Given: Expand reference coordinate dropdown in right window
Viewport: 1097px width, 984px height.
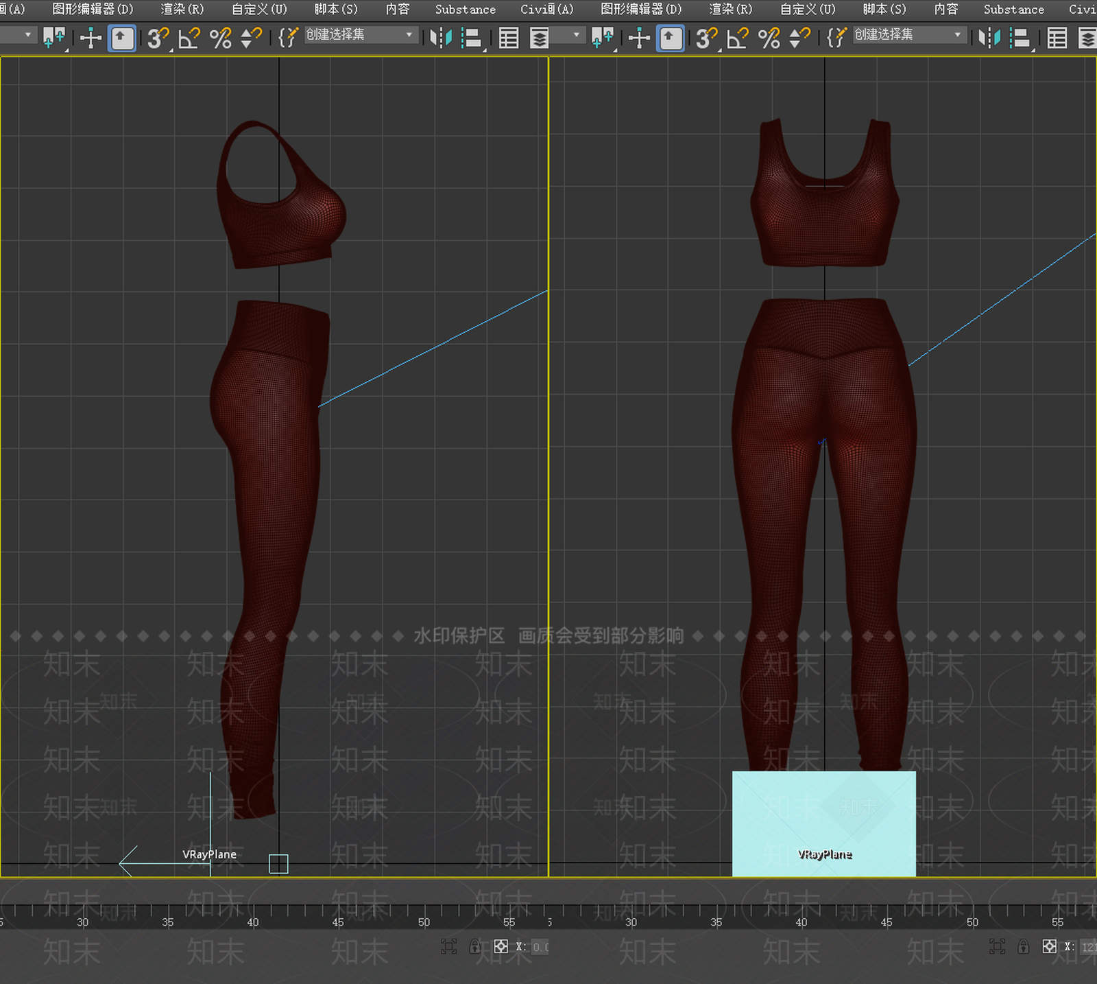Looking at the screenshot, I should point(577,34).
